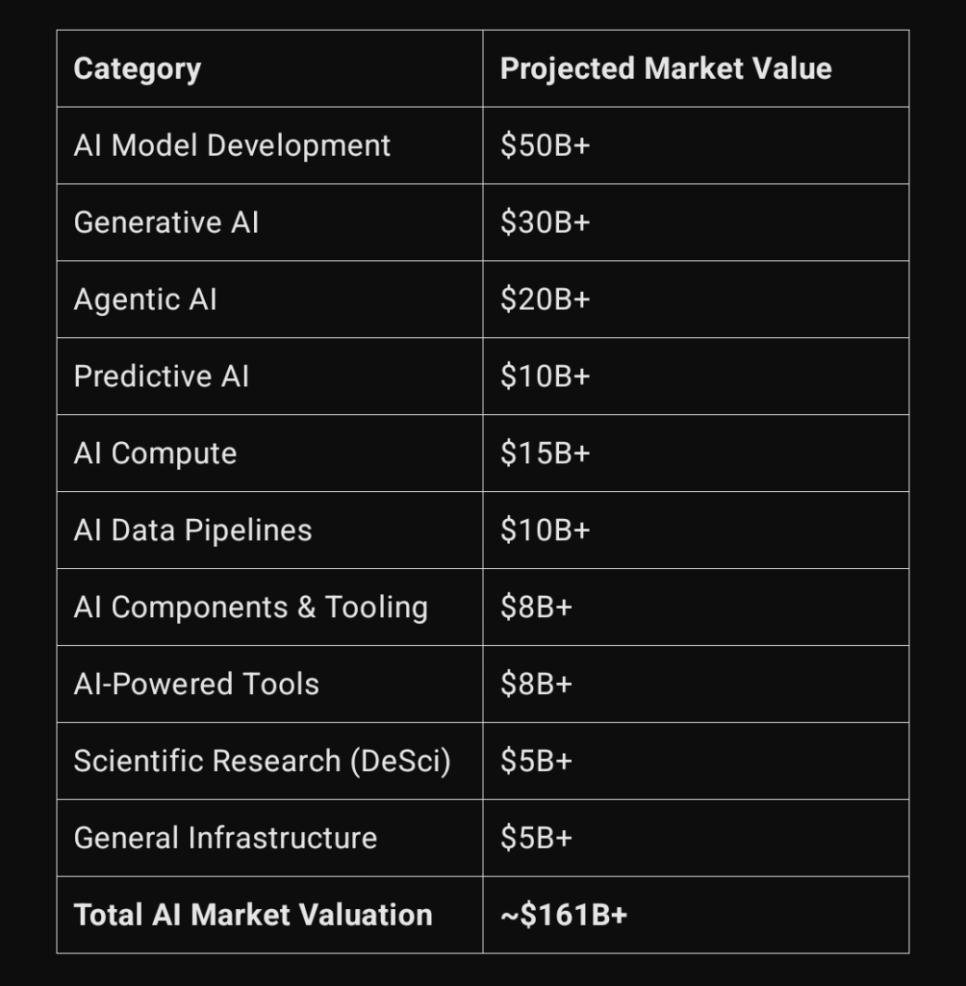The height and width of the screenshot is (986, 966).
Task: Click the AI Model Development cell
Action: click(x=232, y=145)
